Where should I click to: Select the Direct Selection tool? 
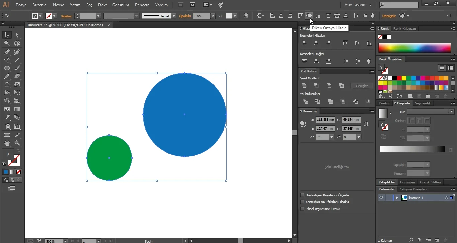pos(17,35)
